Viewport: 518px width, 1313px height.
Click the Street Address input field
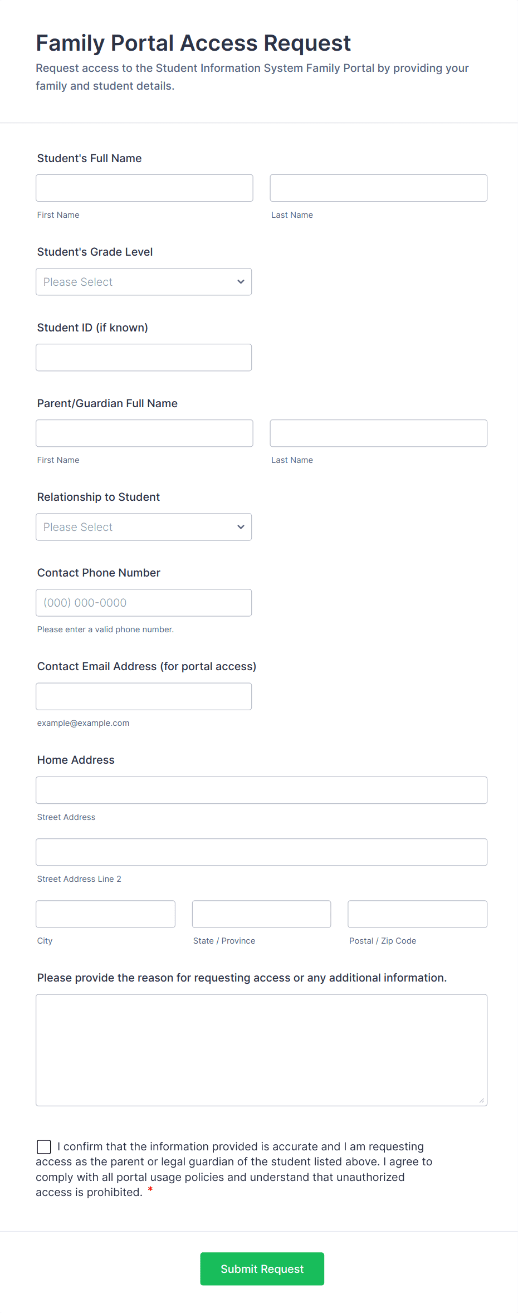(261, 790)
